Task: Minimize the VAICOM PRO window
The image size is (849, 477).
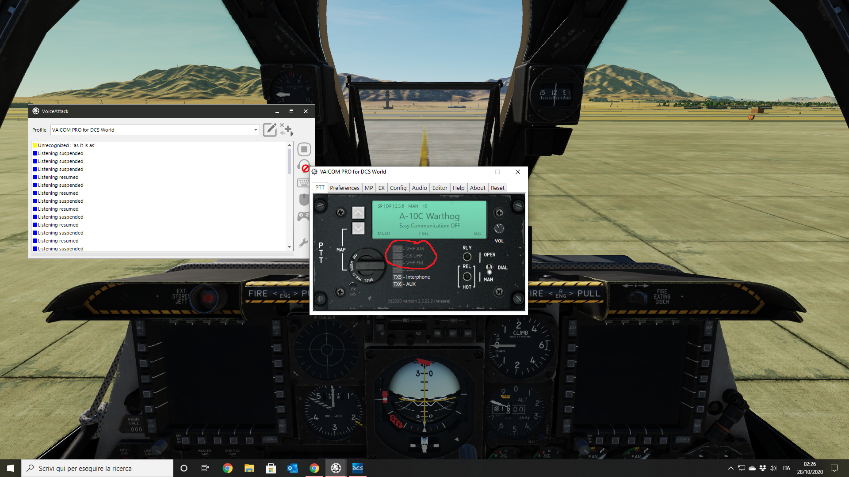Action: point(478,172)
